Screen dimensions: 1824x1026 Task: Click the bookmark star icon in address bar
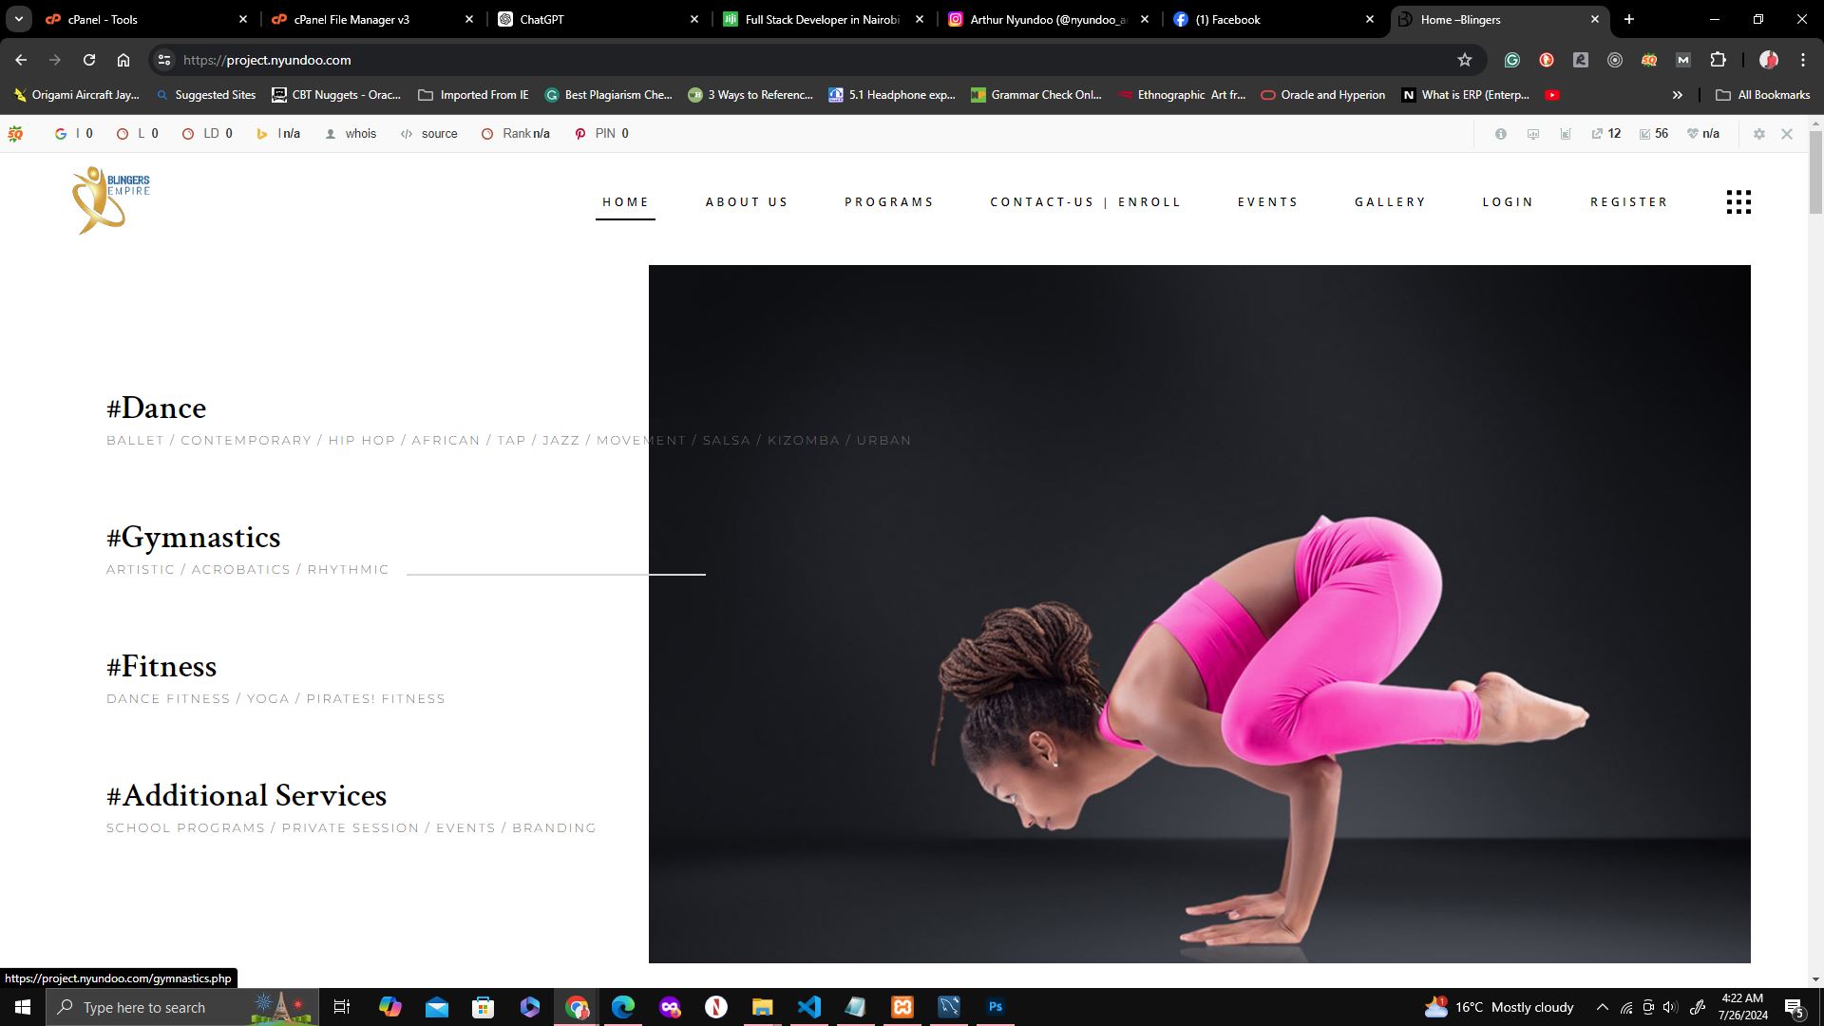coord(1465,60)
